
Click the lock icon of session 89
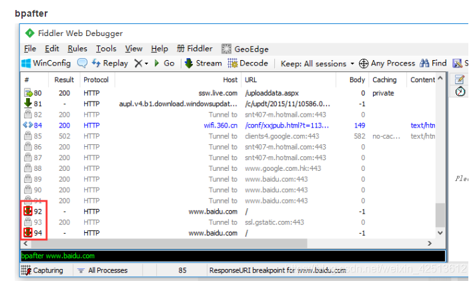pyautogui.click(x=28, y=179)
